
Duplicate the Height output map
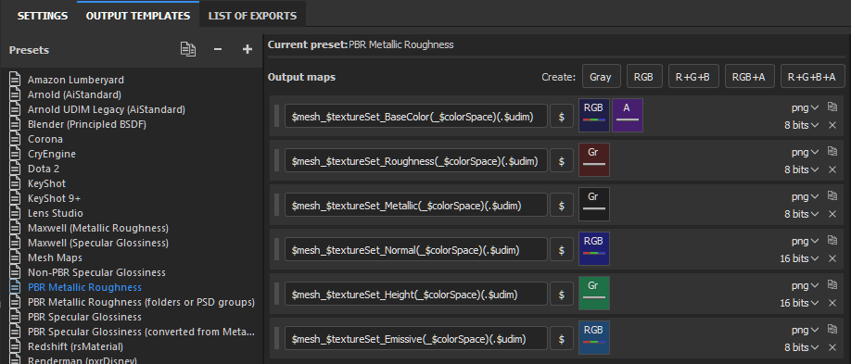(x=832, y=285)
